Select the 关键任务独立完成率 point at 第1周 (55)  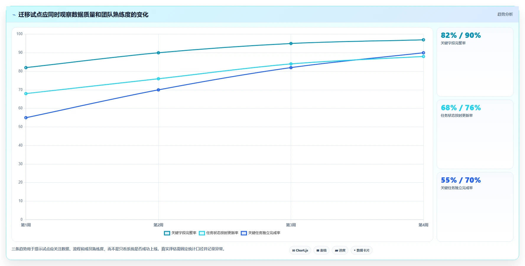(26, 118)
